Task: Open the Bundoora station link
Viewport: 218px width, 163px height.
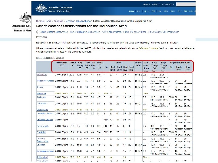Action: point(41,93)
